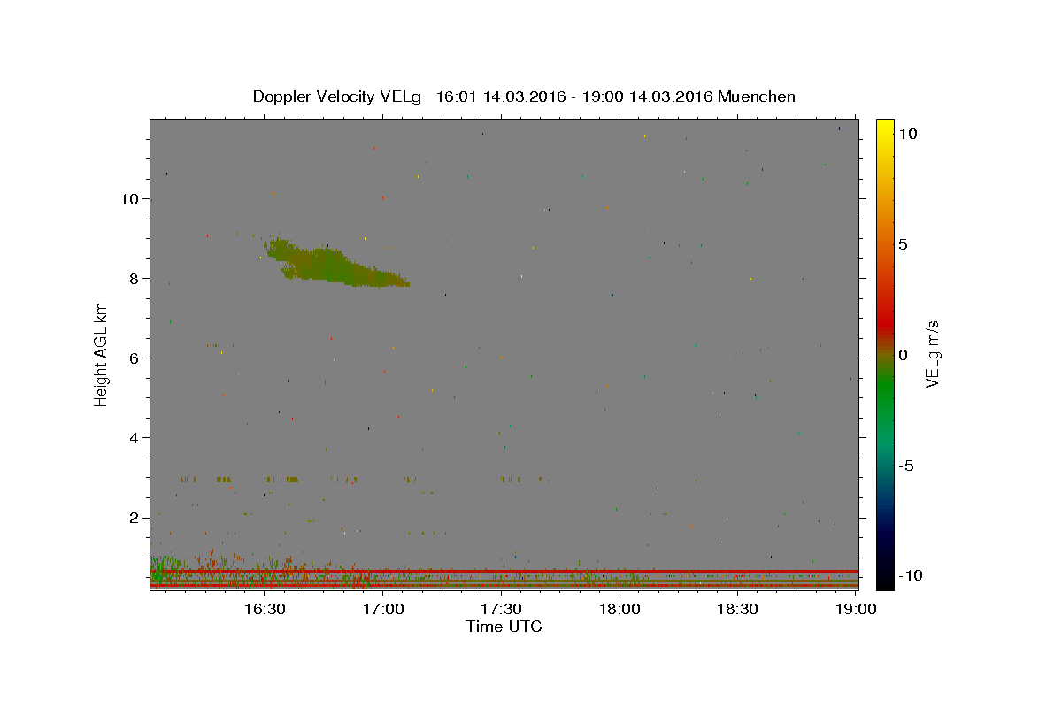Click the 6 km height tick label
The height and width of the screenshot is (708, 1062).
point(135,358)
